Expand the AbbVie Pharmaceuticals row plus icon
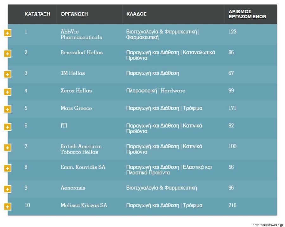 8,33
